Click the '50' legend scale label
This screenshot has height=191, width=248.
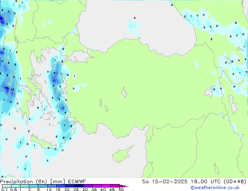pyautogui.click(x=121, y=189)
